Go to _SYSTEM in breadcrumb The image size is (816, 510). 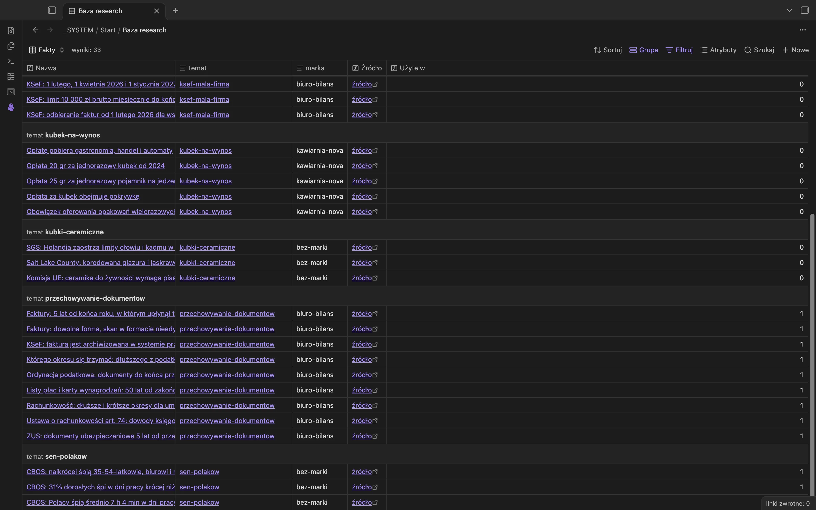click(78, 30)
